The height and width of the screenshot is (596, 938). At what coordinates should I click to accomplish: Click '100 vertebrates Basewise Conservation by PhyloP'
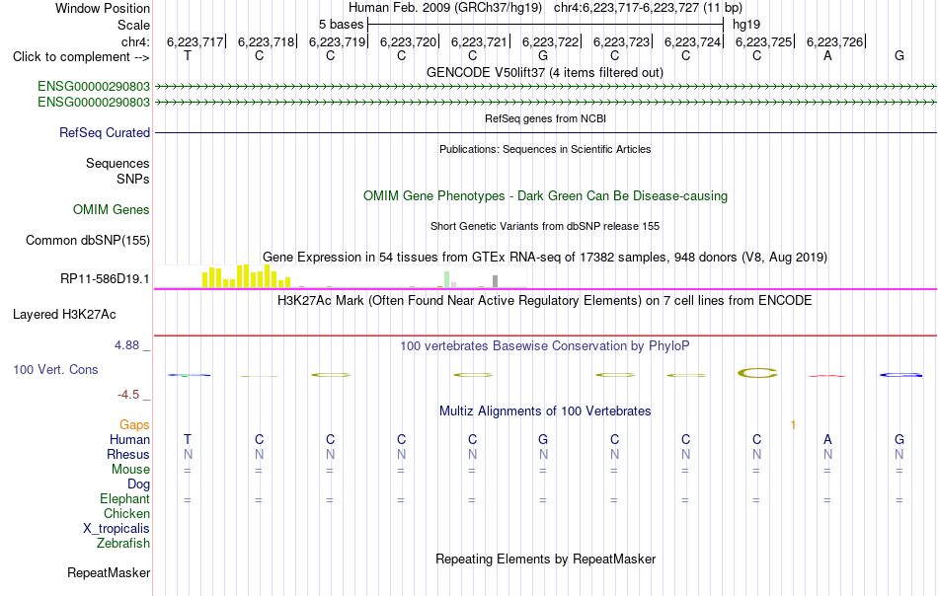click(545, 345)
